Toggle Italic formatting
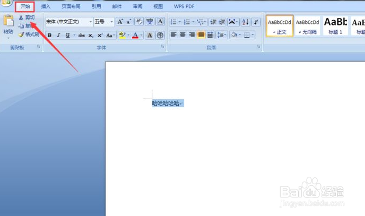The width and height of the screenshot is (365, 216). [x=58, y=35]
